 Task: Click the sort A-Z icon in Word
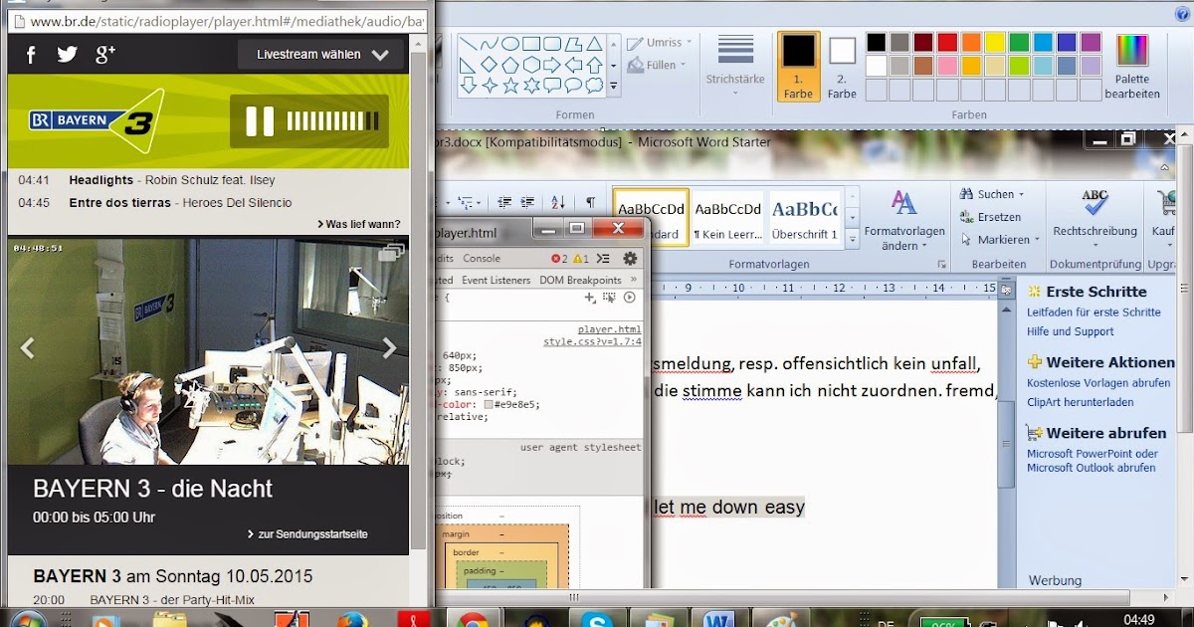558,201
